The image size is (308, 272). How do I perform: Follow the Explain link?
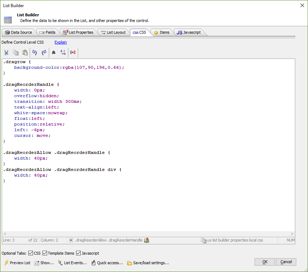61,42
